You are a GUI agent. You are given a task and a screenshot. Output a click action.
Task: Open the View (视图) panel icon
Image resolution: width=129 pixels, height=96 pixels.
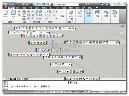pos(88,12)
